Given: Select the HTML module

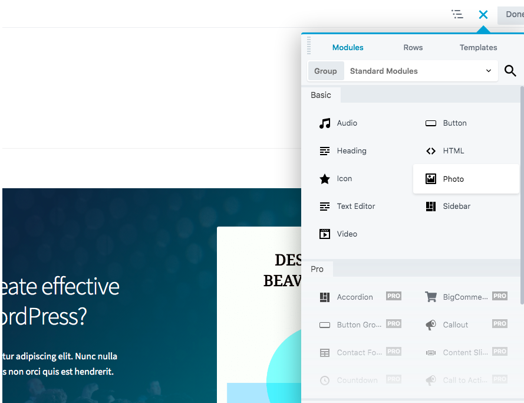Looking at the screenshot, I should point(453,151).
